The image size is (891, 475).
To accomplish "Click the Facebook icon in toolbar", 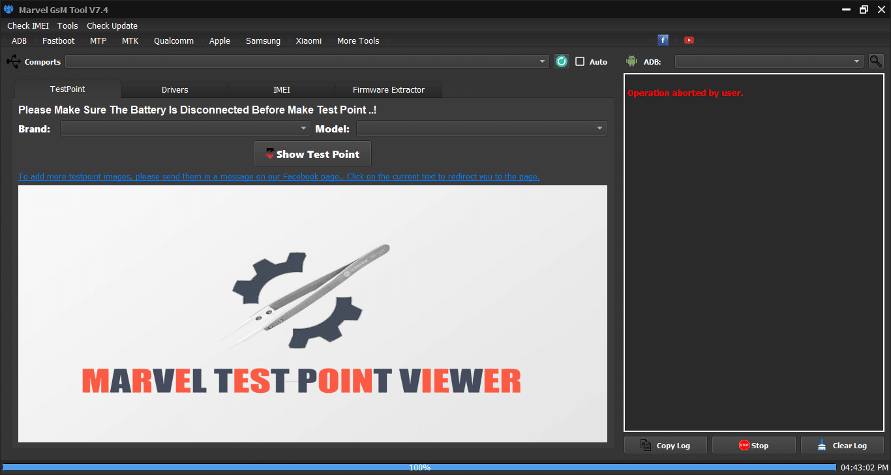I will click(663, 40).
